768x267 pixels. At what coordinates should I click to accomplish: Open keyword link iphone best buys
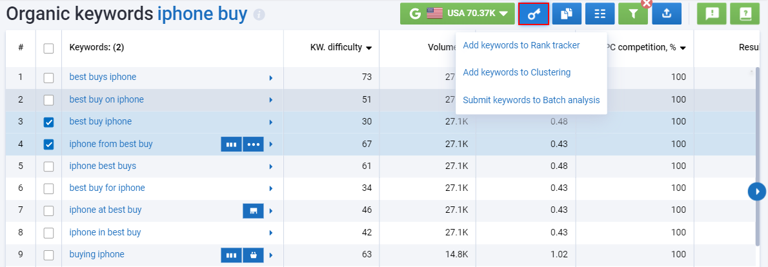tap(103, 166)
